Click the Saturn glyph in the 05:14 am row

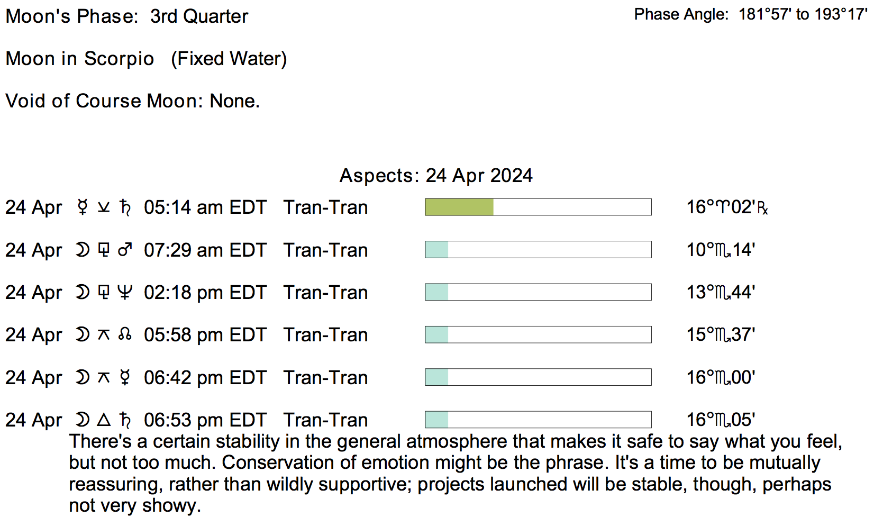[125, 207]
